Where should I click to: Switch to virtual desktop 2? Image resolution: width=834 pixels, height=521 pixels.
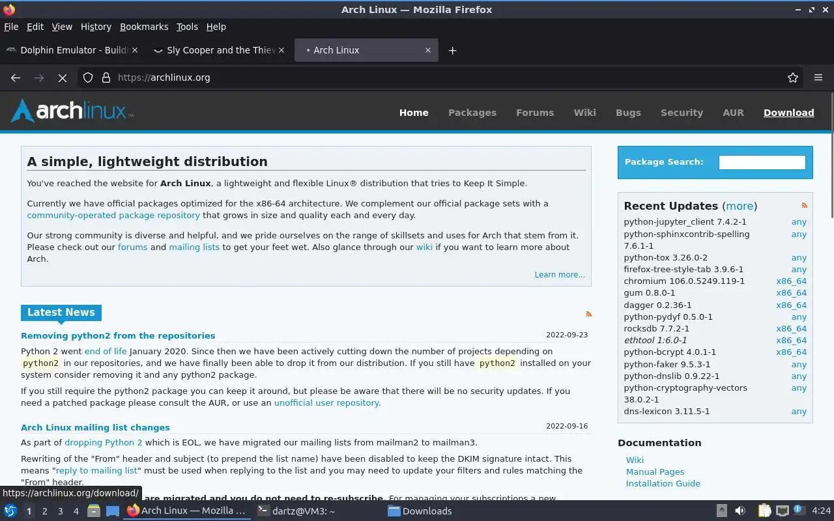pos(44,511)
